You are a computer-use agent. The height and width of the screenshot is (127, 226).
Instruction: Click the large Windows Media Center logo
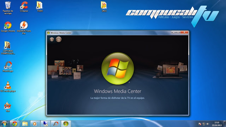click(118, 68)
